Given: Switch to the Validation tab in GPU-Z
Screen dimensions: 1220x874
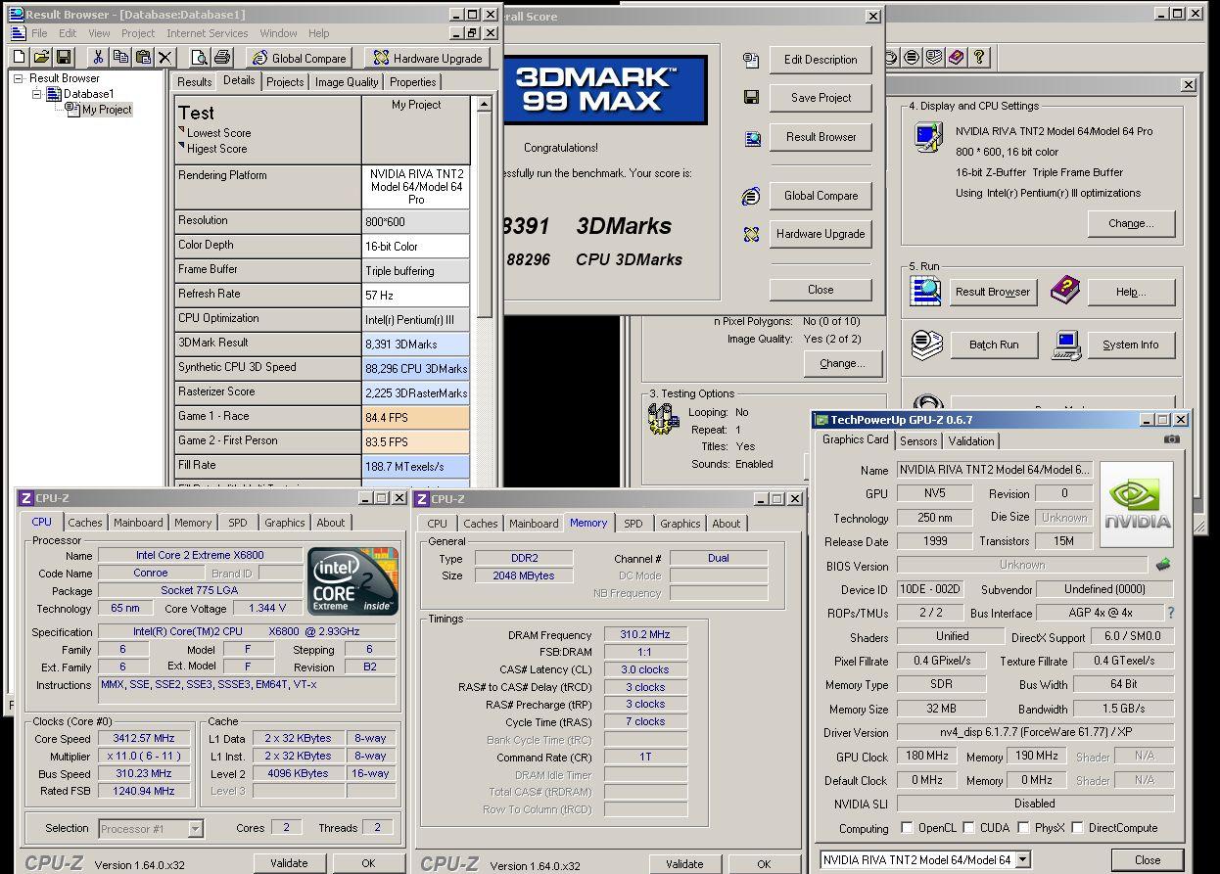Looking at the screenshot, I should click(971, 441).
